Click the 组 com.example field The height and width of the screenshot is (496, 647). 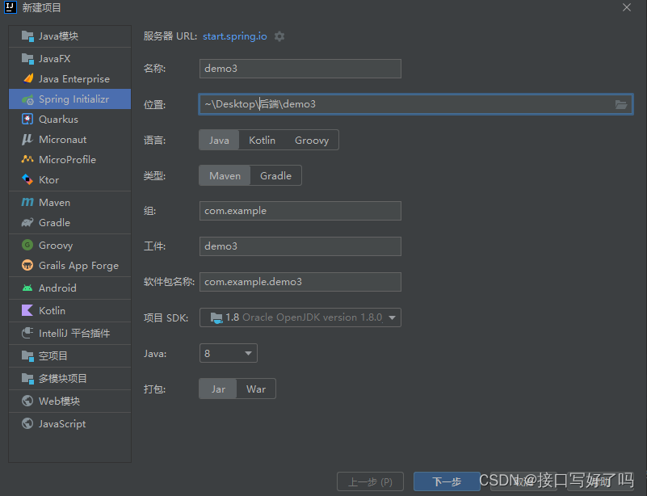300,211
